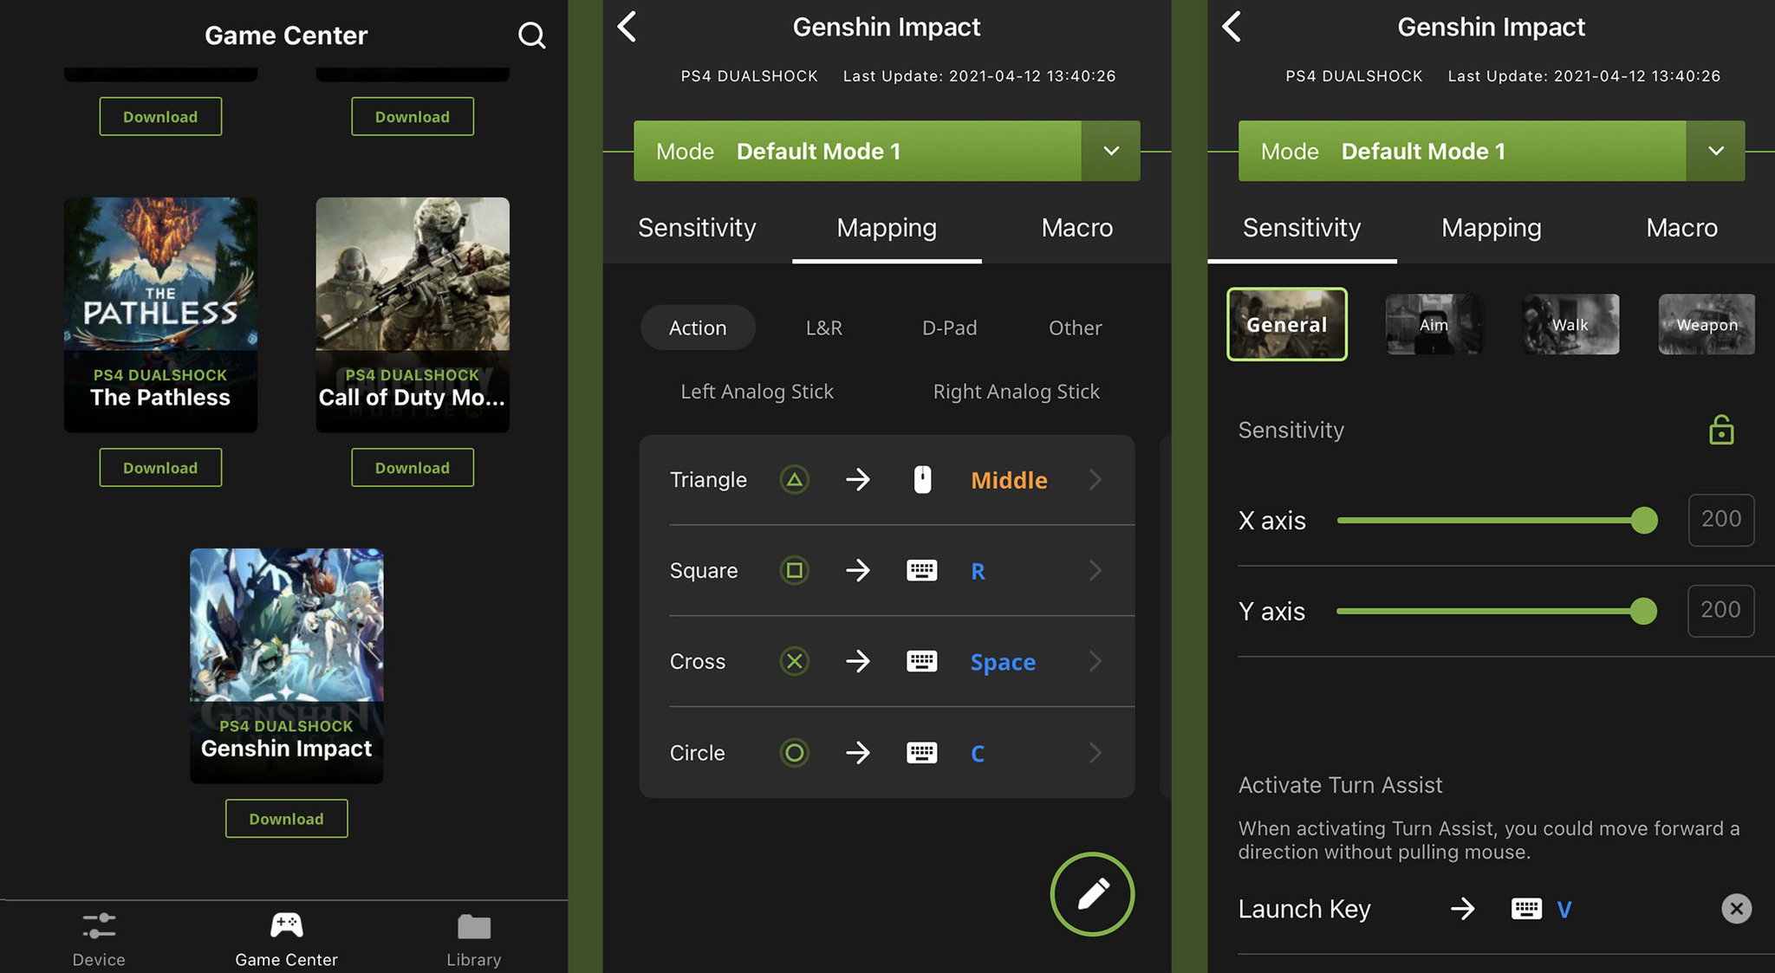This screenshot has width=1775, height=973.
Task: Select Sensitivity tab on right screen
Action: [x=1302, y=228]
